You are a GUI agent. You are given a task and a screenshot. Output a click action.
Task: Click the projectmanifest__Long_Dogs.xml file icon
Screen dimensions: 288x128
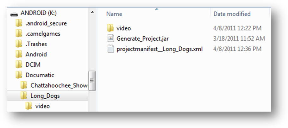pyautogui.click(x=110, y=49)
